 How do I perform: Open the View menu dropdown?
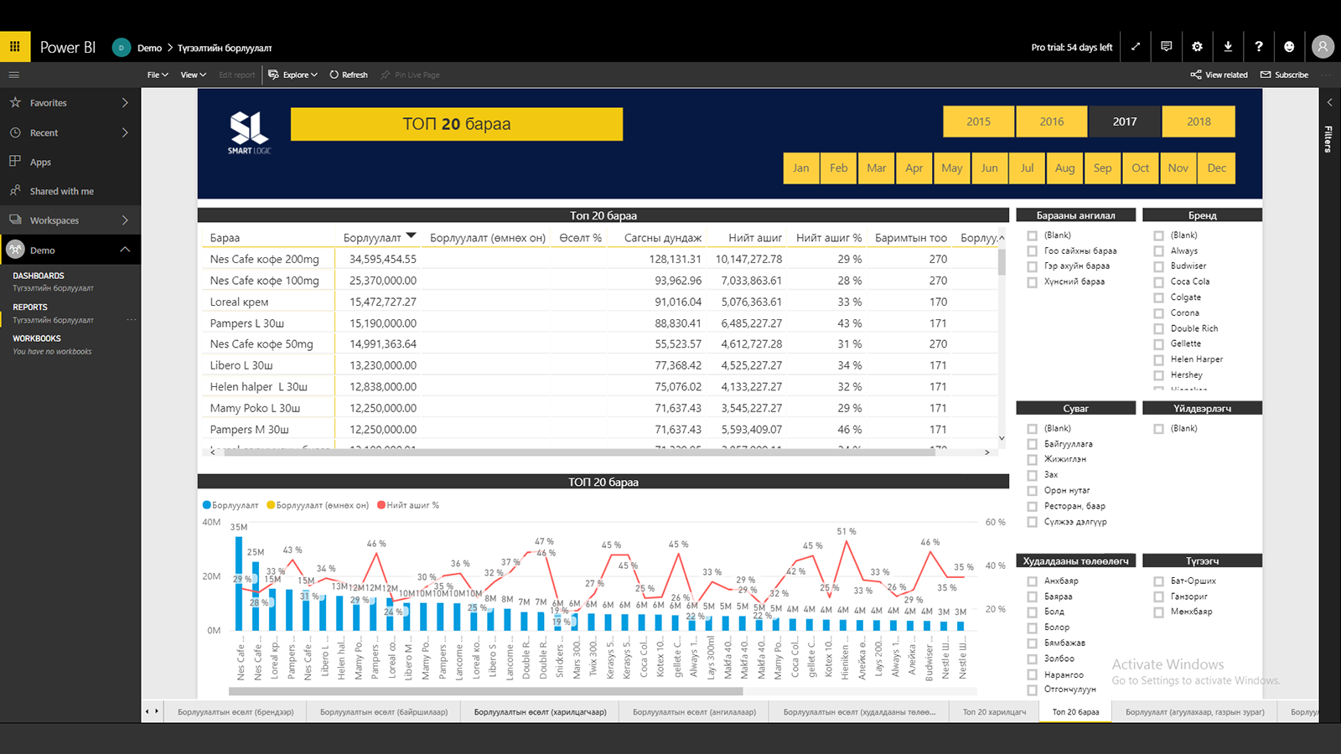pyautogui.click(x=193, y=75)
